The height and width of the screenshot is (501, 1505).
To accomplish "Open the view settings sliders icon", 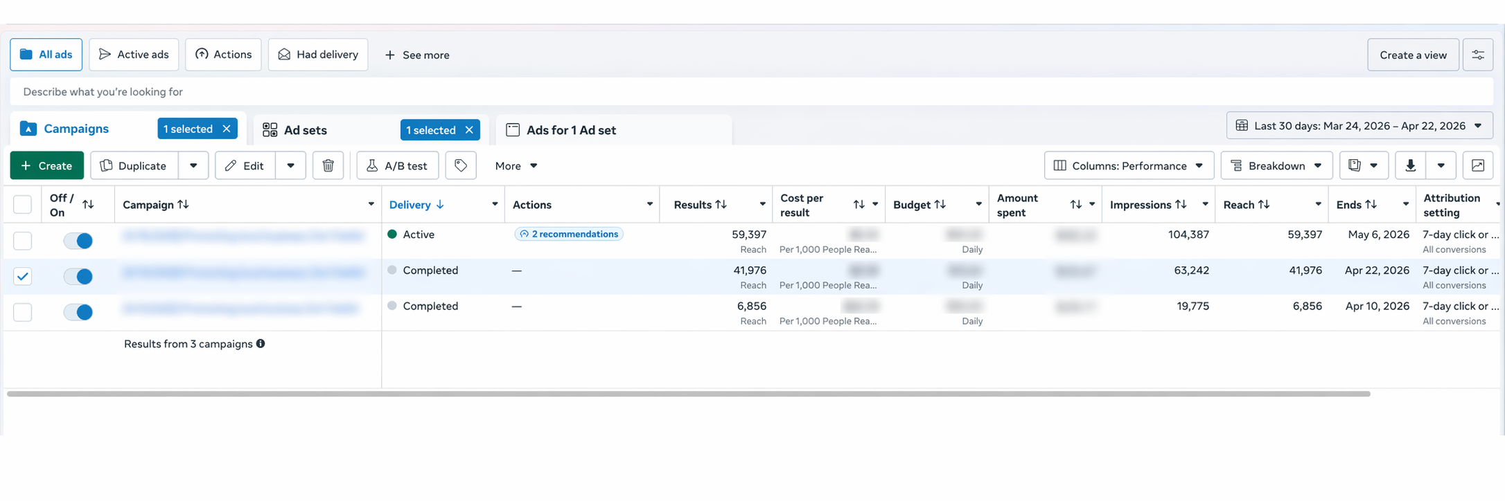I will (x=1478, y=55).
